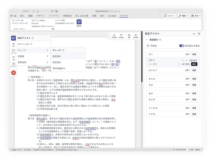The image size is (212, 160).
Task: Jump to the next position with the down-triangle icon
Action: (121, 36)
